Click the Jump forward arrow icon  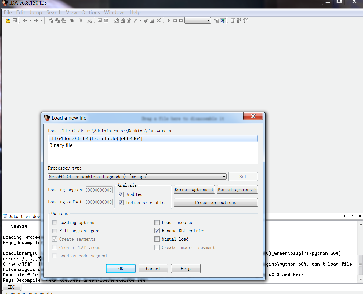[x=36, y=20]
